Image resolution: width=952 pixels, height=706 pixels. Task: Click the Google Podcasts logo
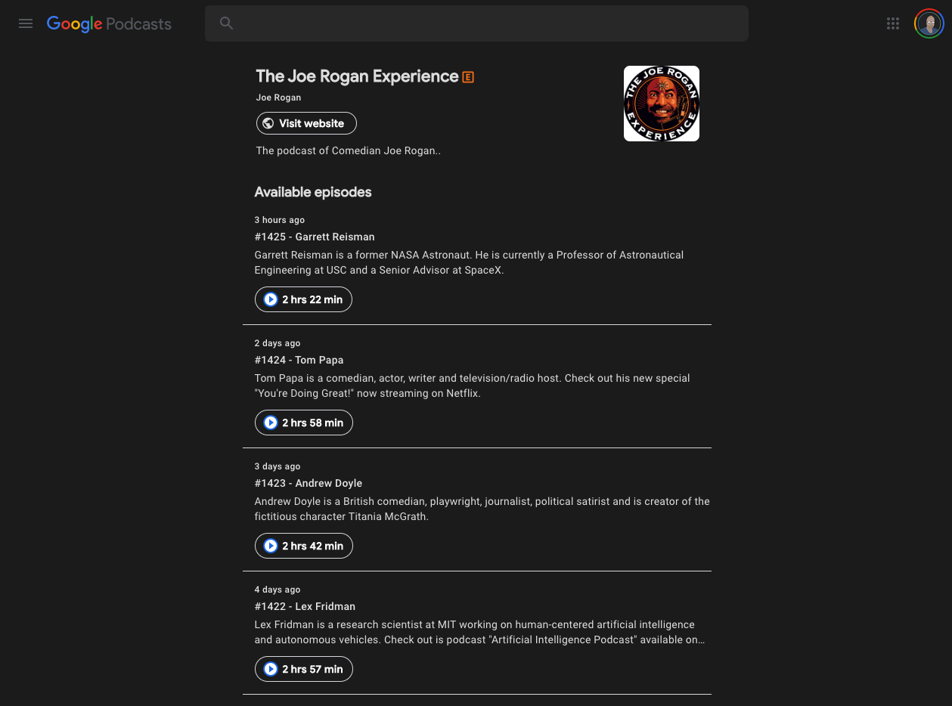point(109,23)
